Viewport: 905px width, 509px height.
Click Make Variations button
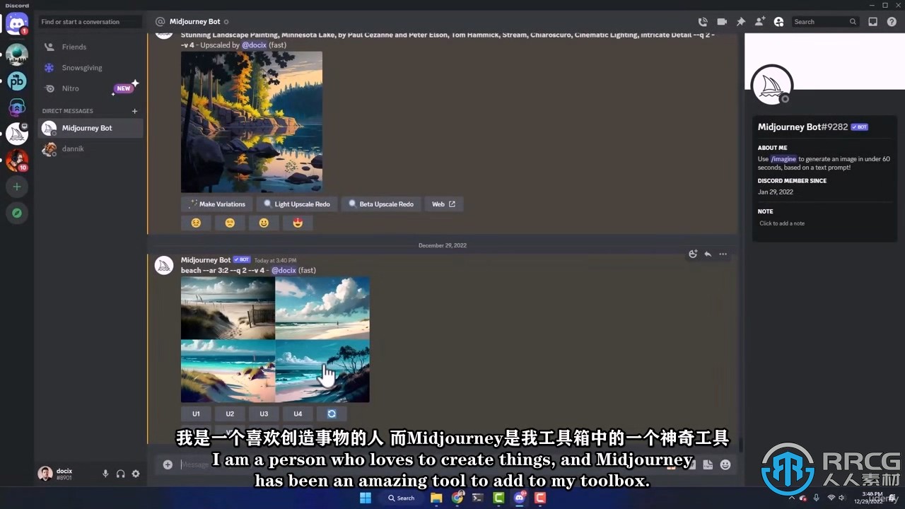(x=217, y=204)
